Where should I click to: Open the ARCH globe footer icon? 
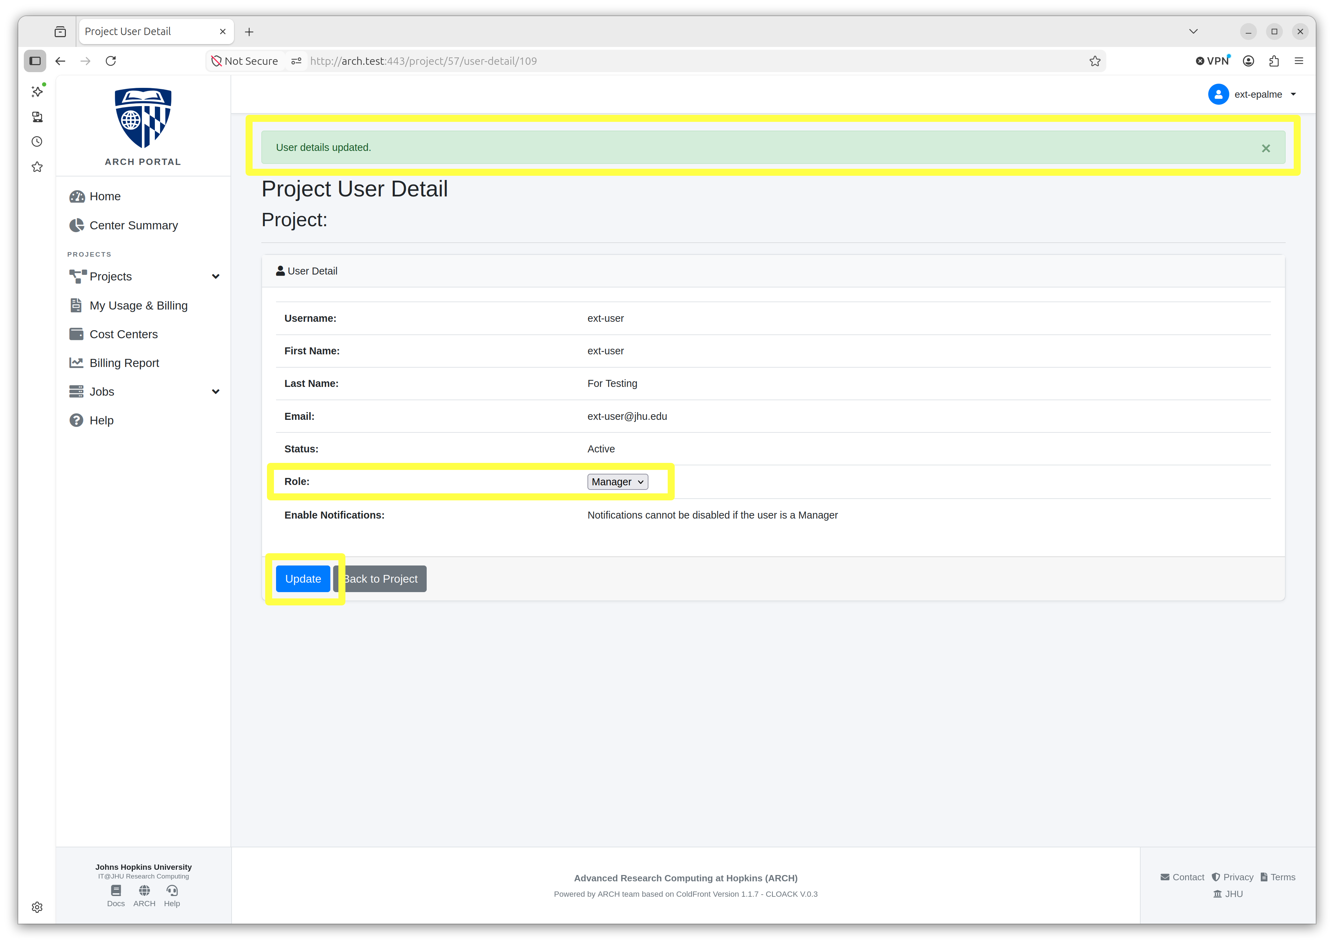144,896
